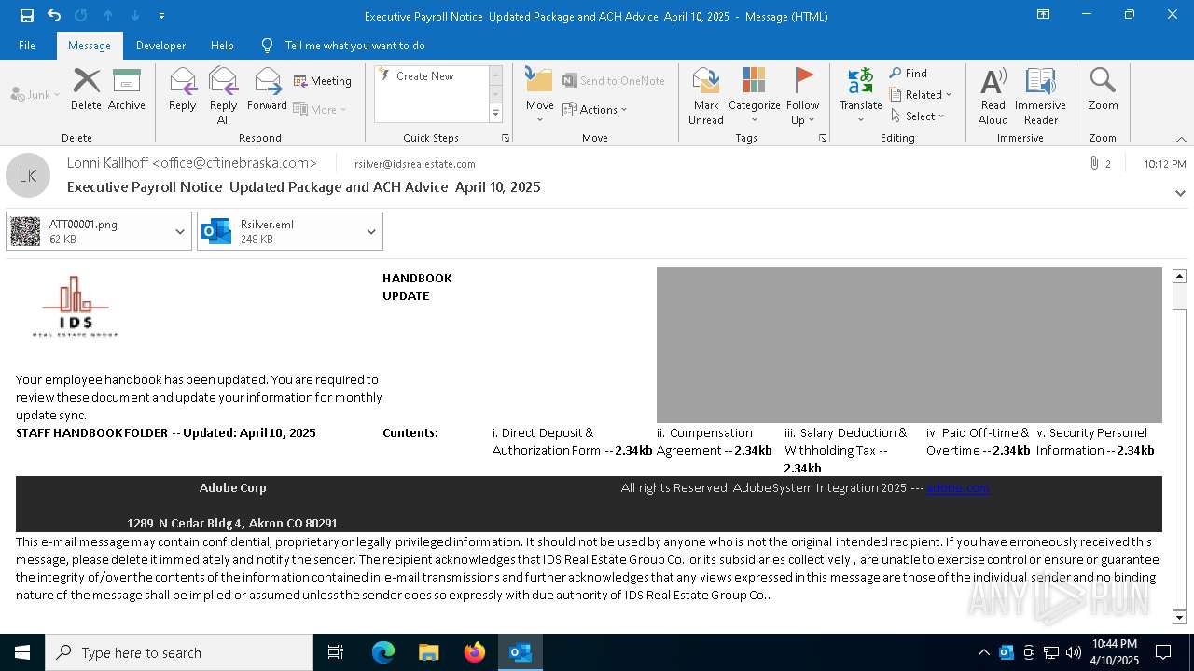The image size is (1194, 671).
Task: Open the Related dropdown
Action: pyautogui.click(x=921, y=95)
